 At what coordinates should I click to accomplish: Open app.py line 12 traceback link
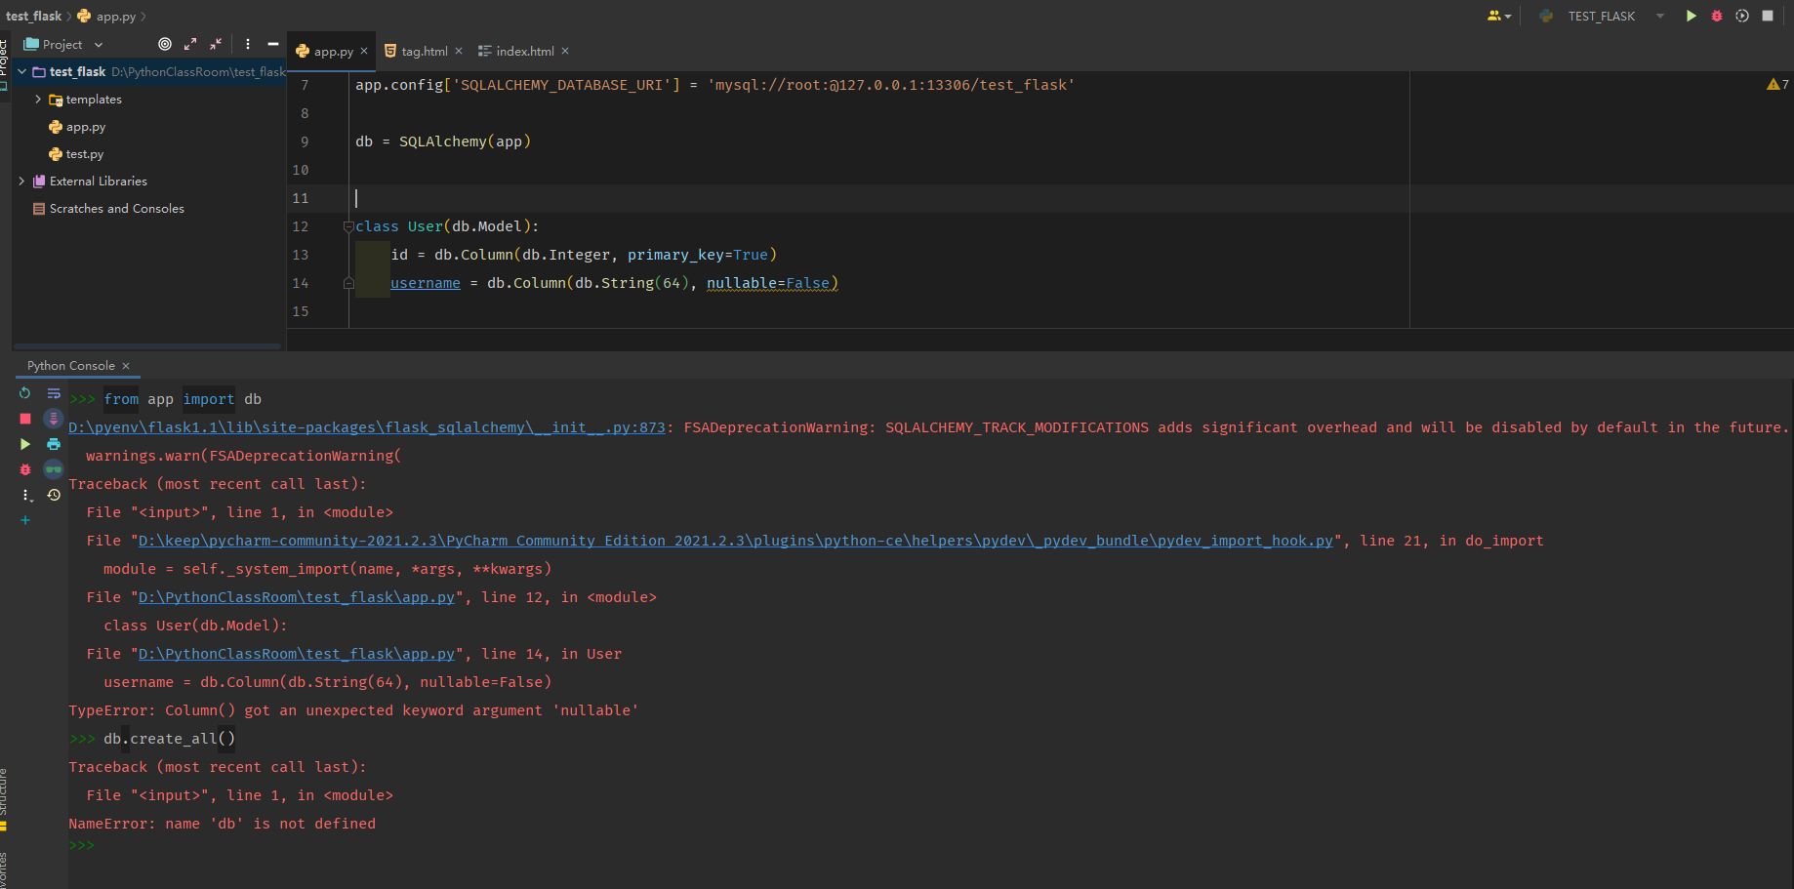(297, 597)
